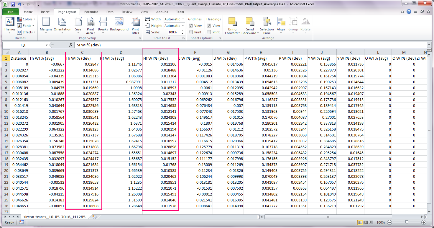The width and height of the screenshot is (434, 228).
Task: Click the Insert Function fx icon
Action: pyautogui.click(x=71, y=45)
